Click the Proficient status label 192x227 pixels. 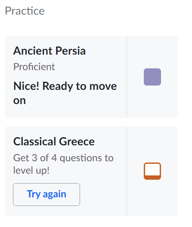tap(34, 67)
